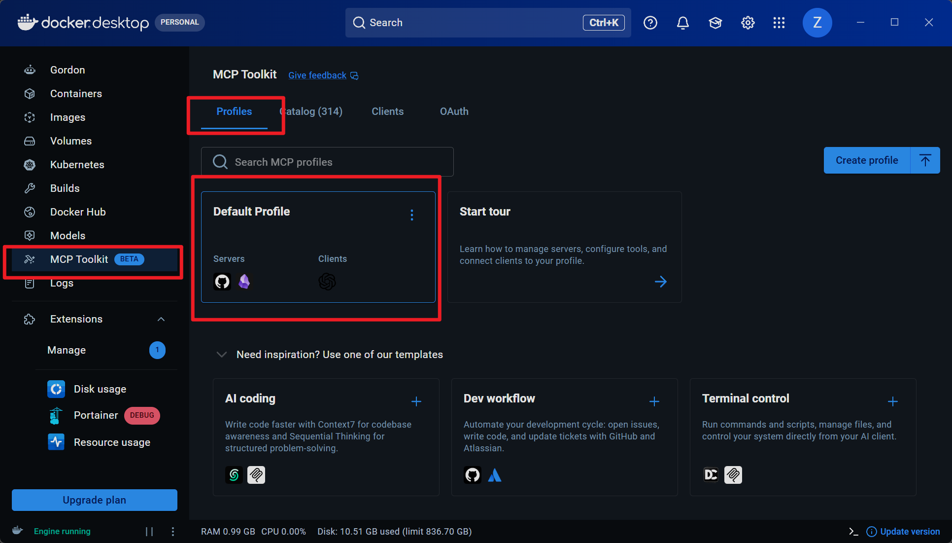952x543 pixels.
Task: Click the Disk usage extension icon
Action: tap(56, 389)
